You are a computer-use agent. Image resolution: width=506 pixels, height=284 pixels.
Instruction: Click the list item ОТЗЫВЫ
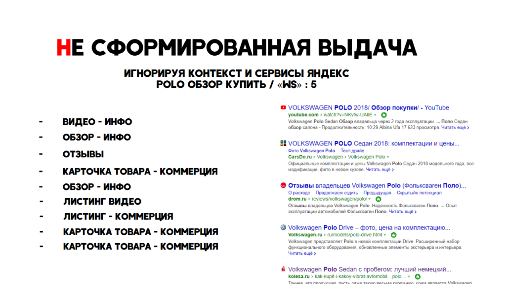83,154
